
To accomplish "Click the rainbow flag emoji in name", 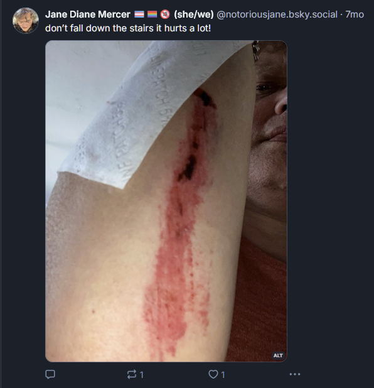I will [152, 14].
